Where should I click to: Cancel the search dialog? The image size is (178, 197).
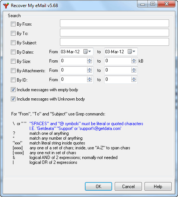click(x=128, y=187)
